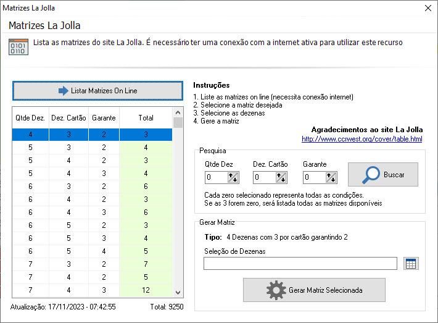Select matrix row 7 3 2 7
Image resolution: width=438 pixels, height=323 pixels.
point(92,264)
